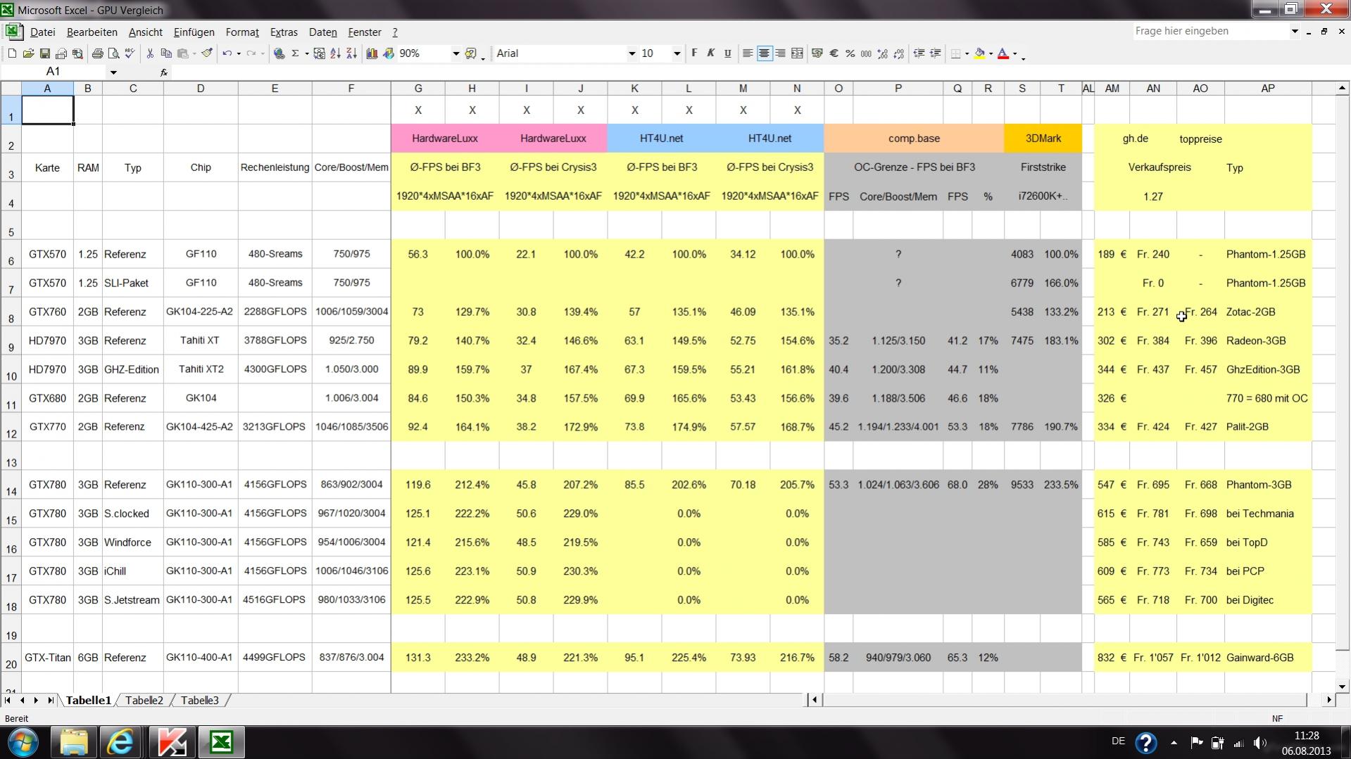This screenshot has width=1351, height=759.
Task: Apply Euro currency format icon
Action: [x=834, y=53]
